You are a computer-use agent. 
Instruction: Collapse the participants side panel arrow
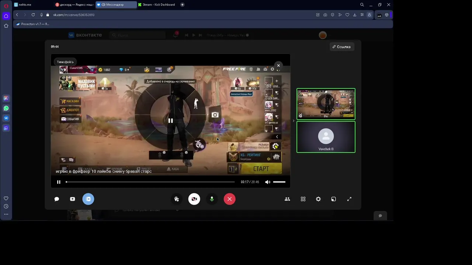pos(294,121)
